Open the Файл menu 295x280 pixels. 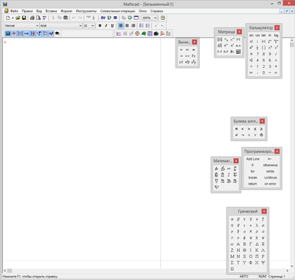(14, 11)
